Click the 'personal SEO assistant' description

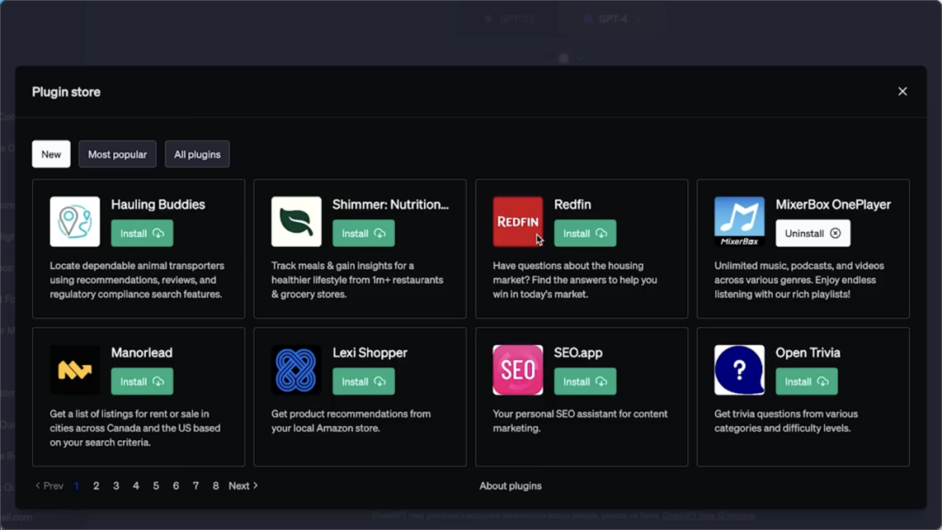pos(580,421)
